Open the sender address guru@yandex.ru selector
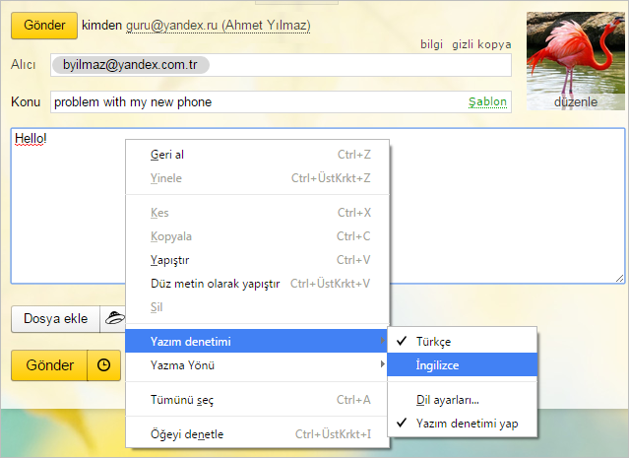629x458 pixels. coord(218,26)
